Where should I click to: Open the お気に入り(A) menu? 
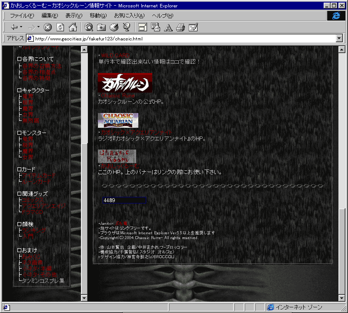129,16
